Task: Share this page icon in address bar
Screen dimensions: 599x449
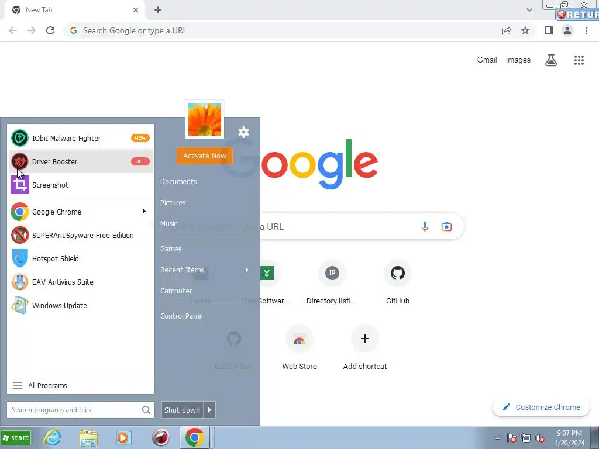Action: point(507,30)
